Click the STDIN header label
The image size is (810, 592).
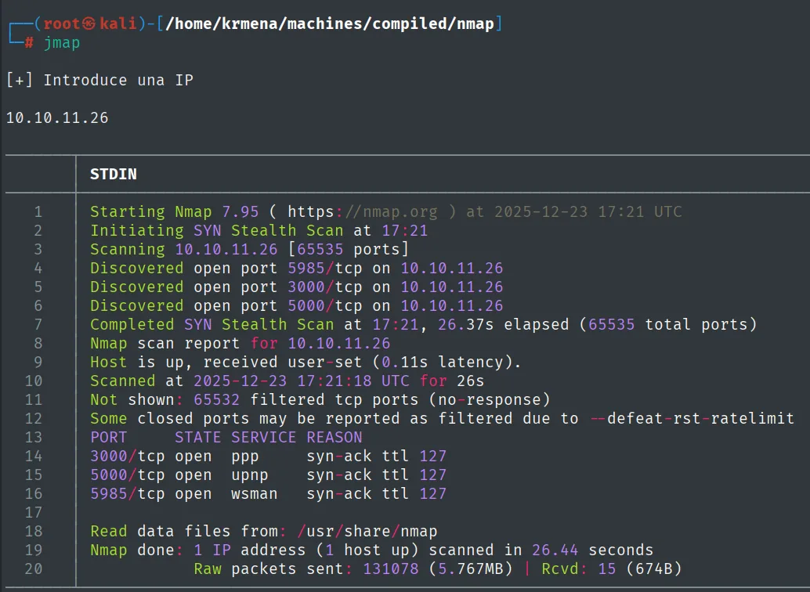[x=114, y=174]
